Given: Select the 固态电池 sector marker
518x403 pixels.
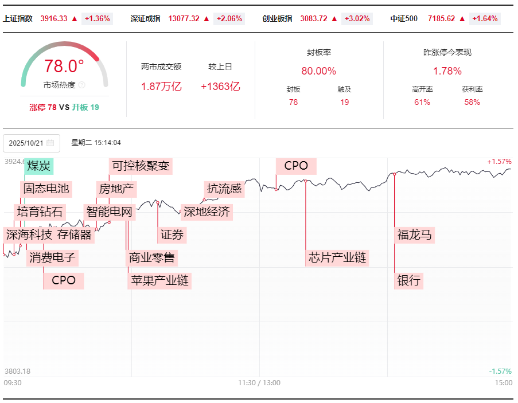Looking at the screenshot, I should click(45, 189).
